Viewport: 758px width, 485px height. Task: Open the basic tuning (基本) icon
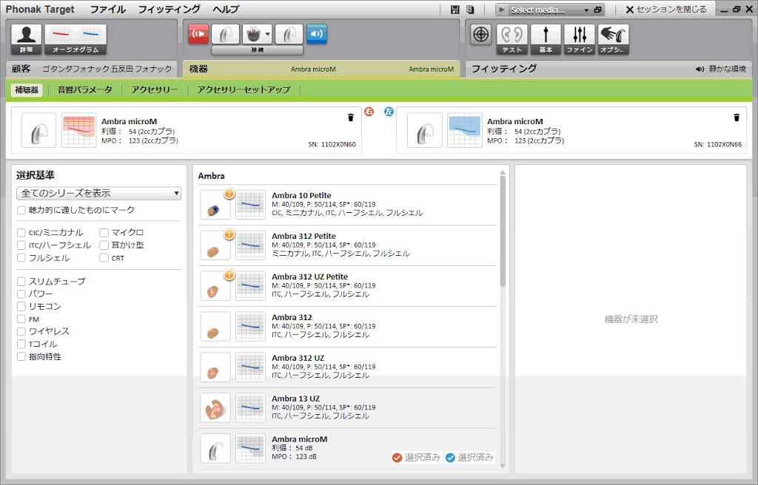546,39
